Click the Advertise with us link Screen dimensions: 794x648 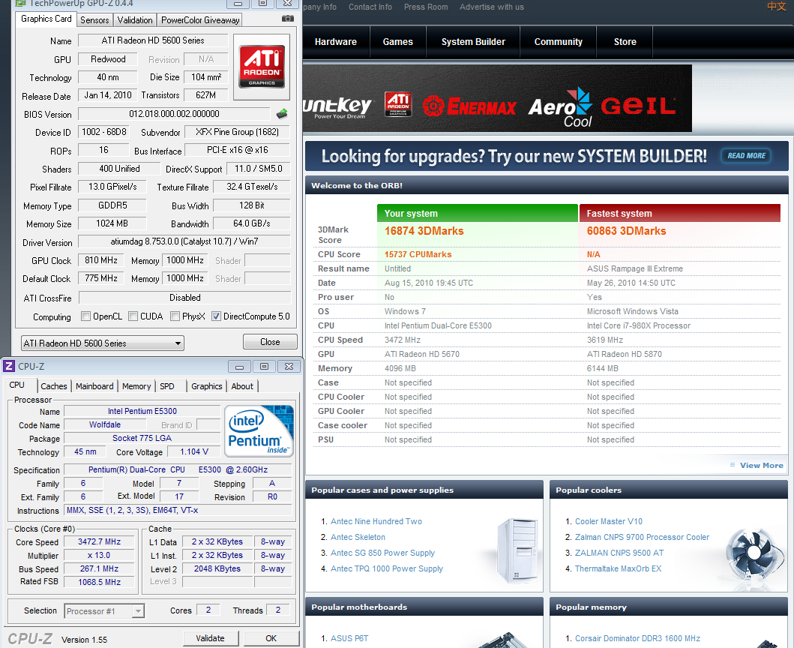pos(492,7)
